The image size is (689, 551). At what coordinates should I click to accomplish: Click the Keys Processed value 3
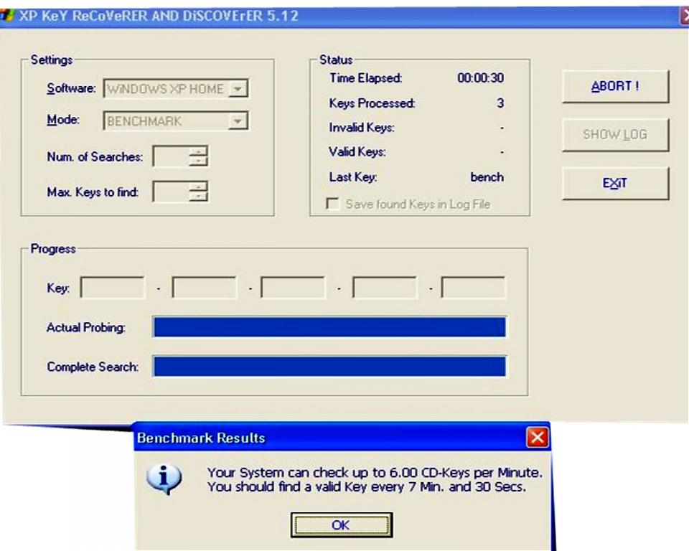click(500, 103)
